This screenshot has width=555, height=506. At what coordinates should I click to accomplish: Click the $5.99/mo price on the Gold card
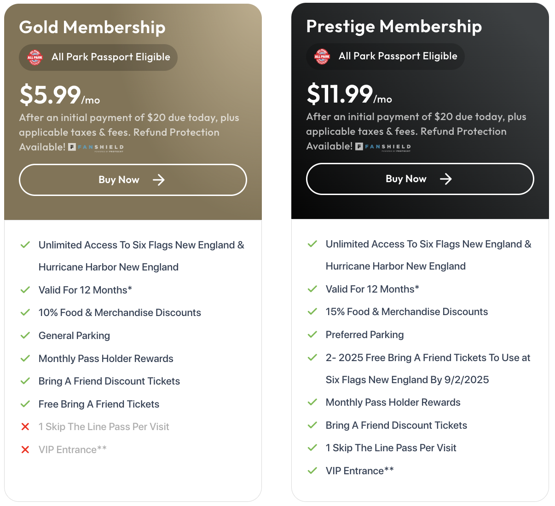(59, 95)
